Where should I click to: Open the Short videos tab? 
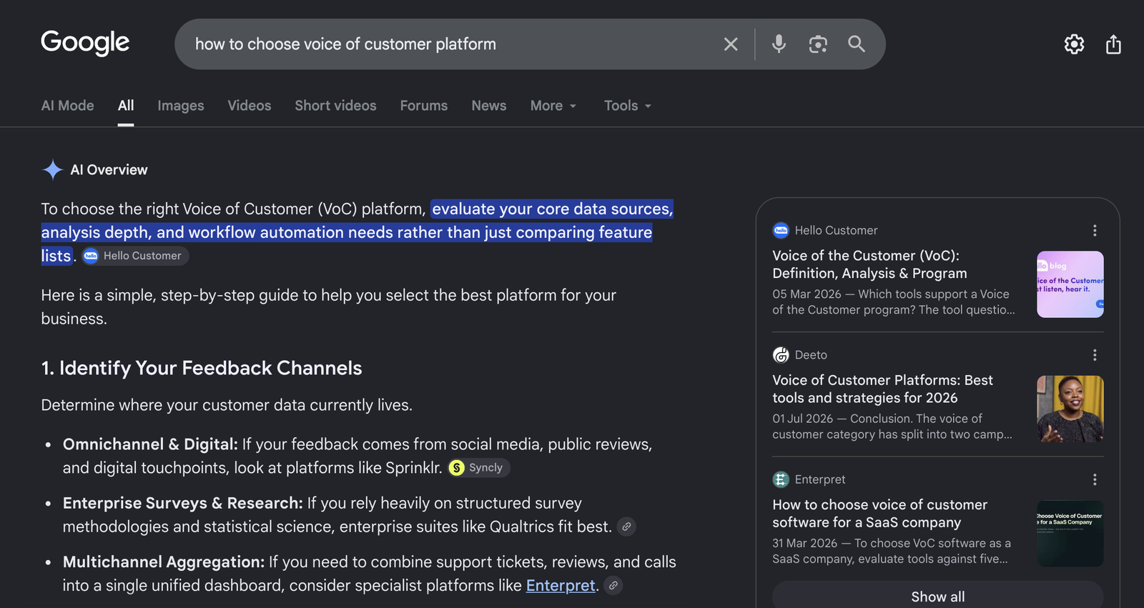click(x=335, y=106)
